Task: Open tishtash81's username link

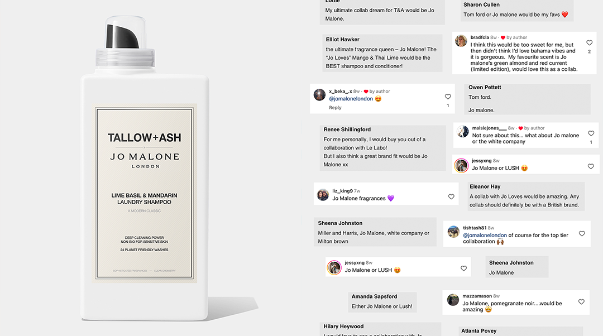Action: pyautogui.click(x=475, y=228)
